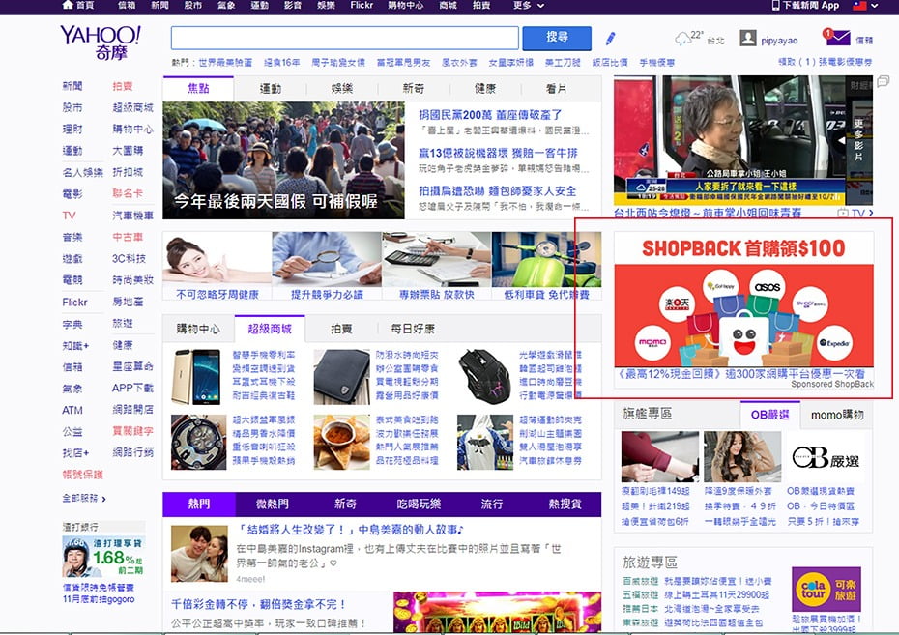Select the 超級商城 shopping tab
This screenshot has height=635, width=899.
pos(270,329)
